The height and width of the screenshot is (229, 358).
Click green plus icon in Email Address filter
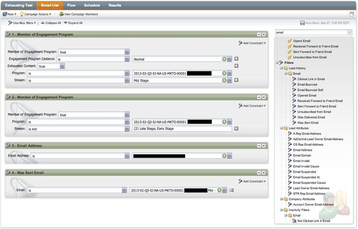[x=224, y=156]
